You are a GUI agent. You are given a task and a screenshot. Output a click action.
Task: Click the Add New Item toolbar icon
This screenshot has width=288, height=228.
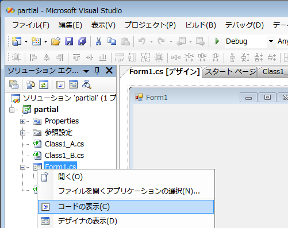(36, 41)
